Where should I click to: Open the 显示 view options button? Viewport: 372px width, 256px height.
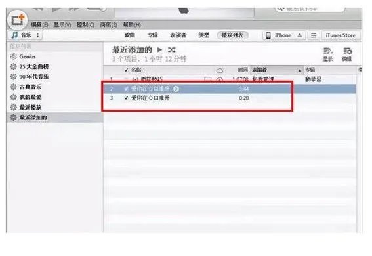point(328,54)
